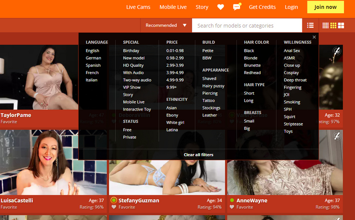Select the Petite build filter

click(x=208, y=51)
